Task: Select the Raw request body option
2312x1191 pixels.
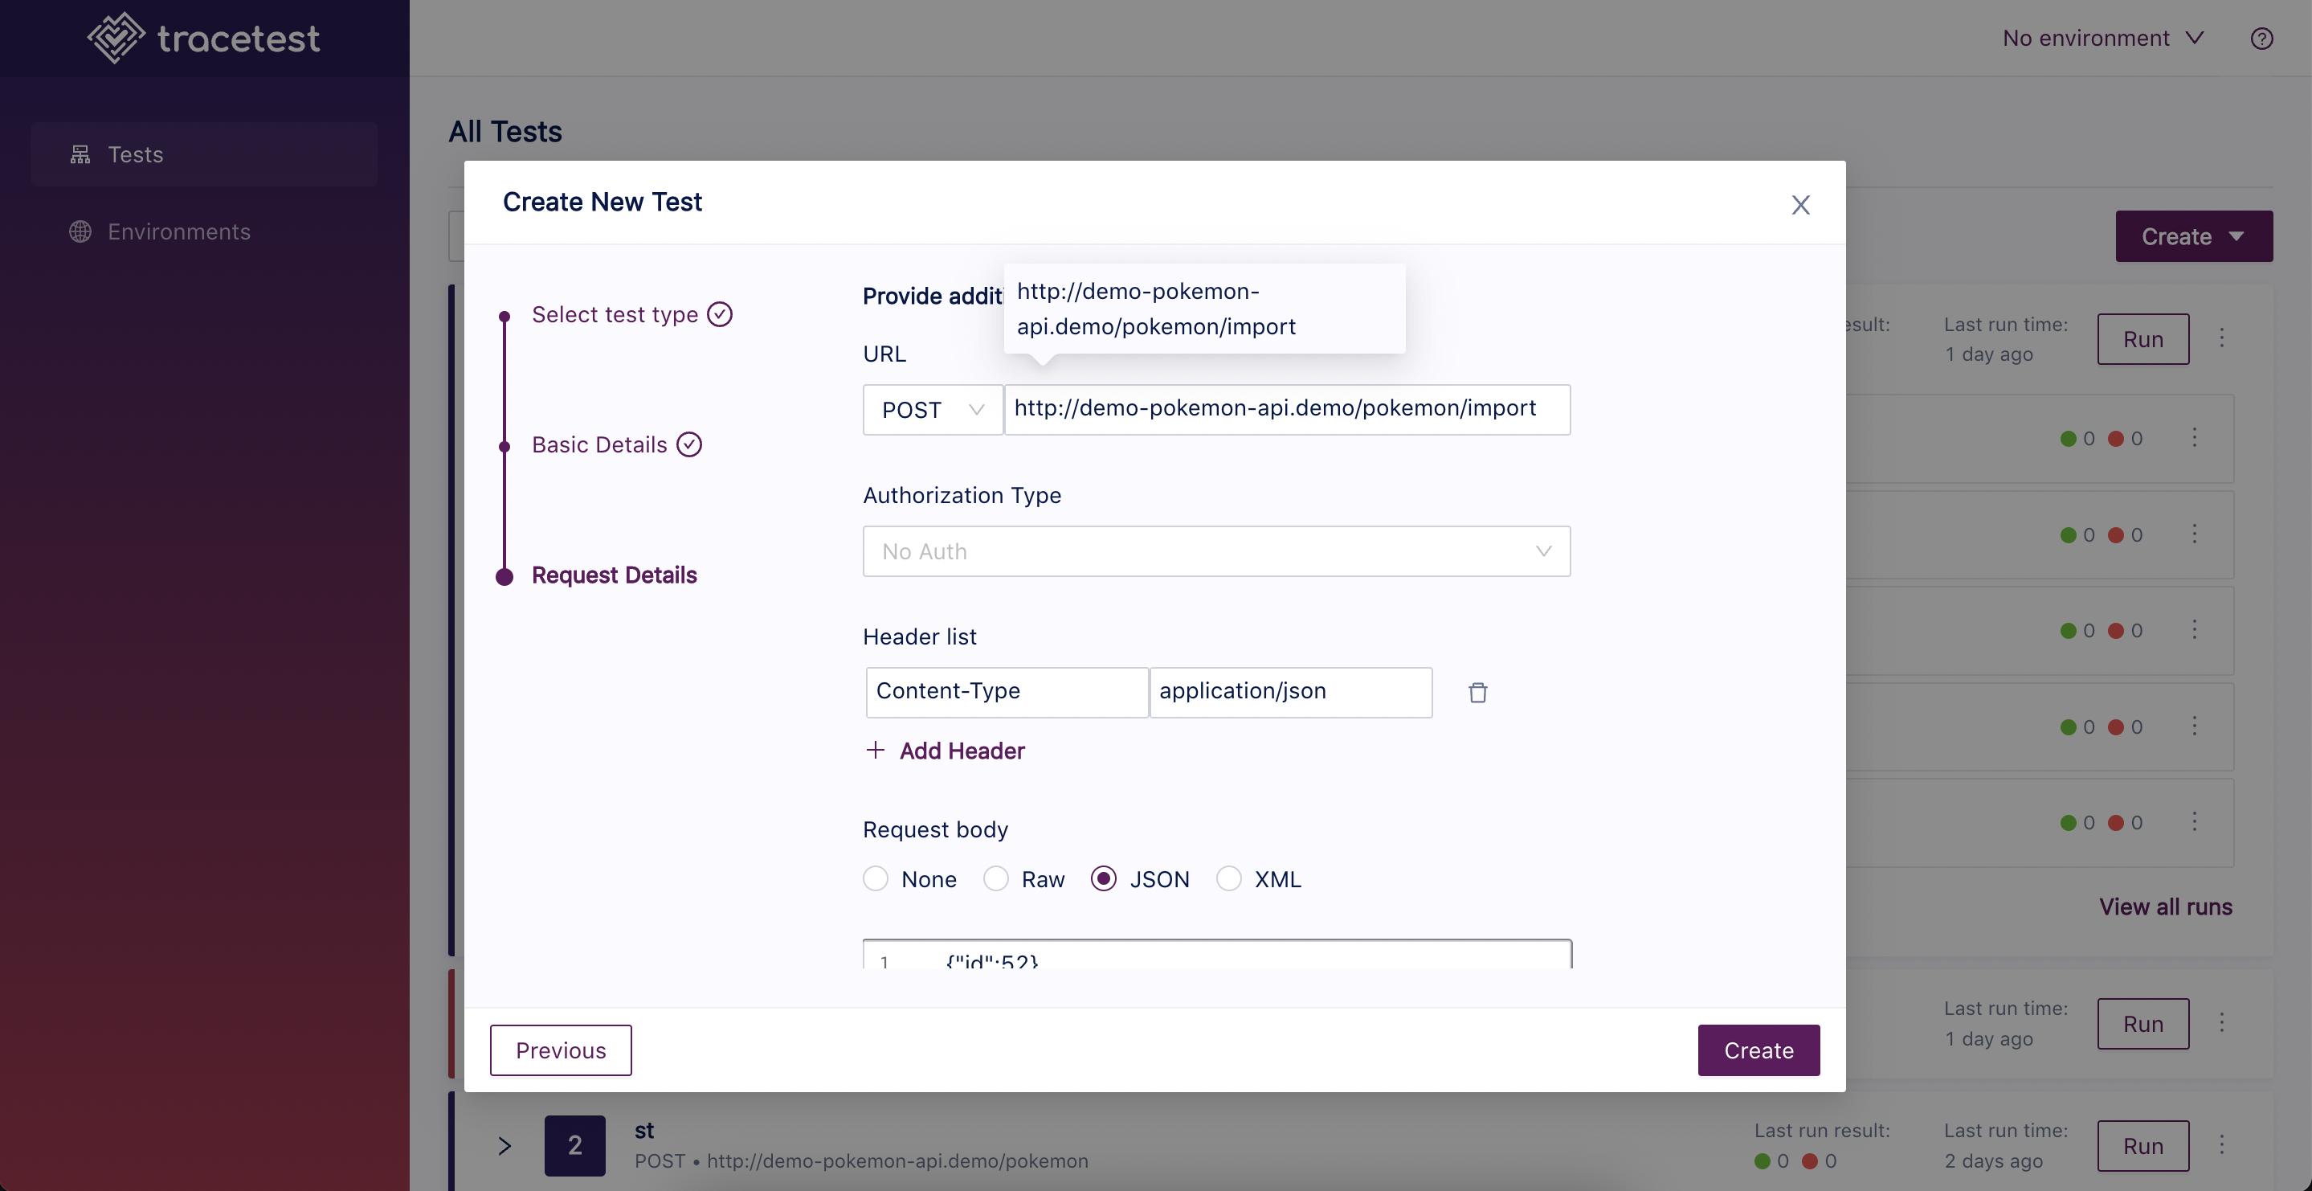Action: pyautogui.click(x=995, y=878)
